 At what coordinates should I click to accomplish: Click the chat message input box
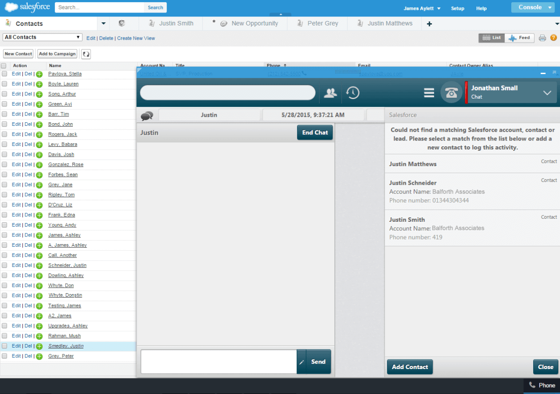coord(219,362)
